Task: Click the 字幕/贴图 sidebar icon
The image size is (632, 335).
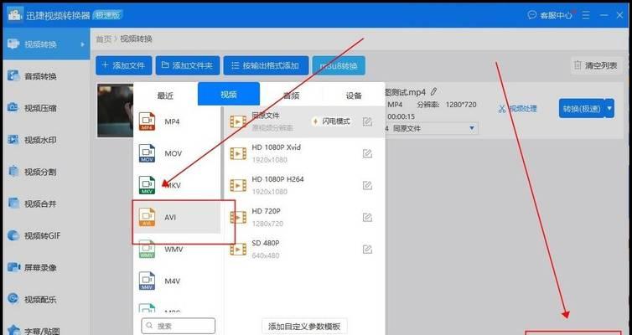Action: pyautogui.click(x=13, y=330)
